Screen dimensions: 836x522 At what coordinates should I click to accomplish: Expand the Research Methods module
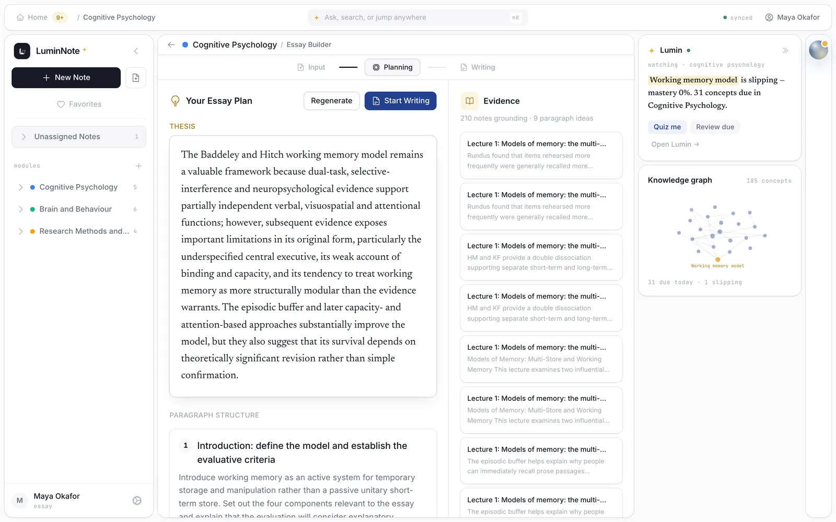pos(20,231)
